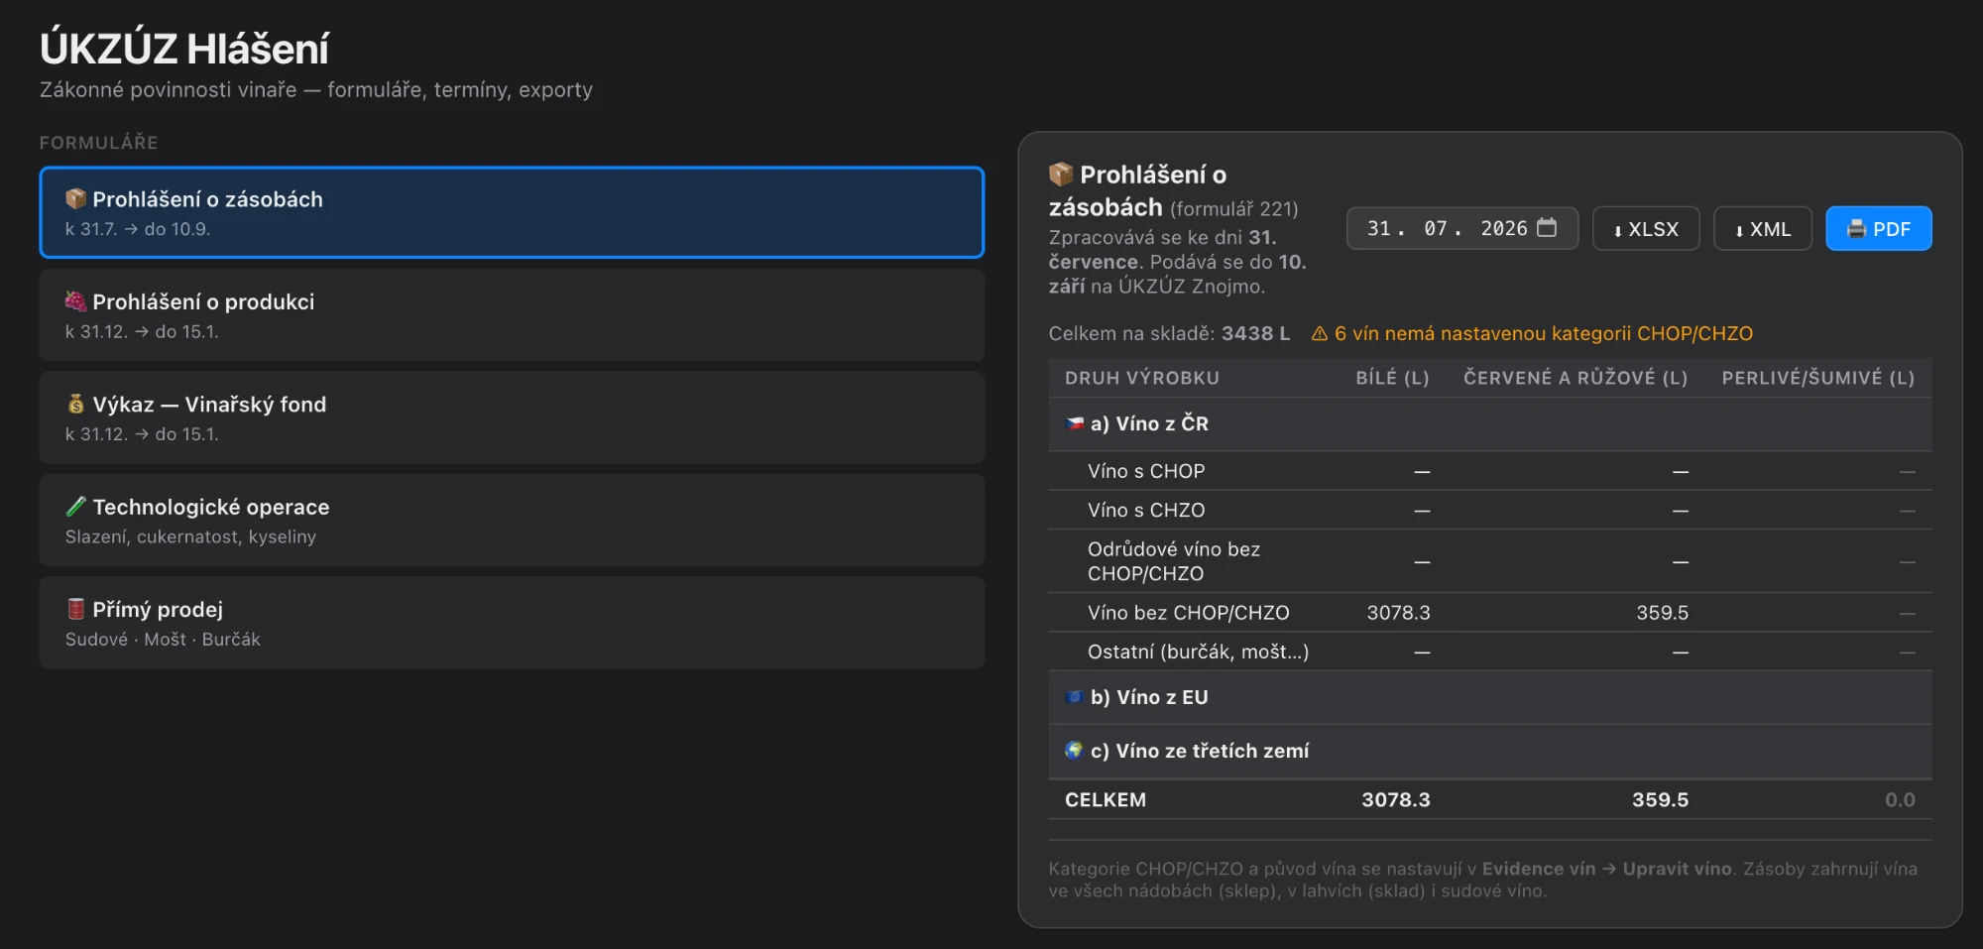This screenshot has width=1983, height=949.
Task: Click the Celkem na skladě 3438 L text
Action: point(1169,334)
